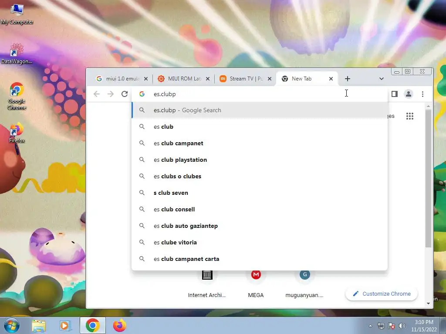Select 'es club auto gaziantep' suggestion
The width and height of the screenshot is (446, 334).
(260, 226)
